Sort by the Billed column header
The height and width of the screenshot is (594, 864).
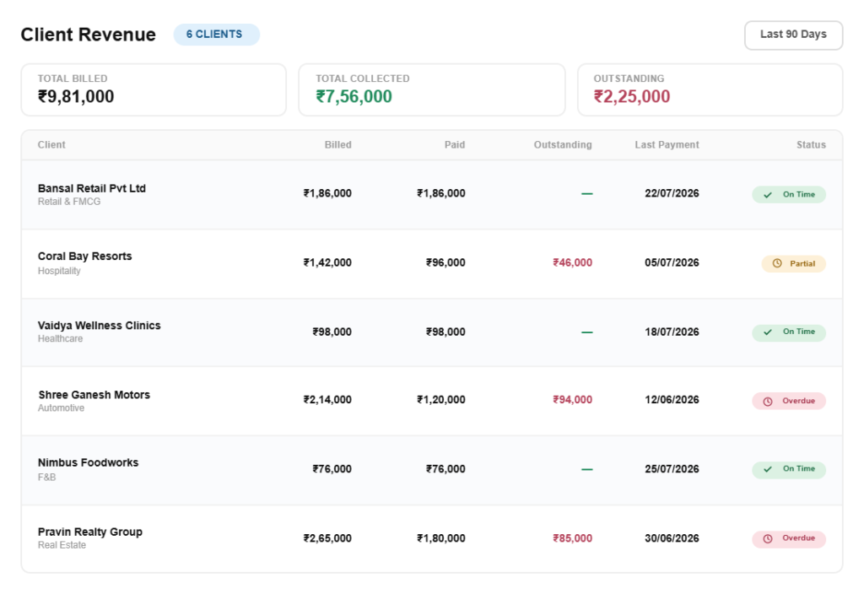tap(337, 145)
